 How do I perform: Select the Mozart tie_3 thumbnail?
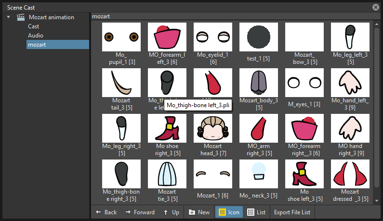point(167,174)
